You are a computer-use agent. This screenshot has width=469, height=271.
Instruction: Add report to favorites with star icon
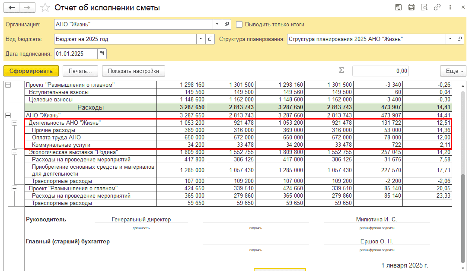click(x=45, y=8)
